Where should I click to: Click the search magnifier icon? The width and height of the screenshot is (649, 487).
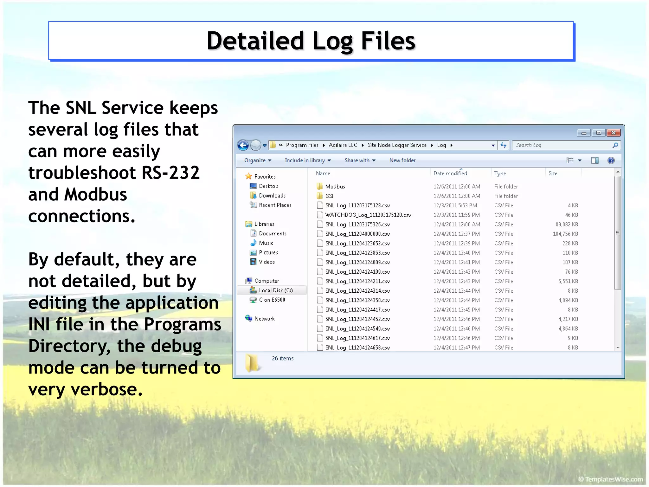pyautogui.click(x=615, y=145)
